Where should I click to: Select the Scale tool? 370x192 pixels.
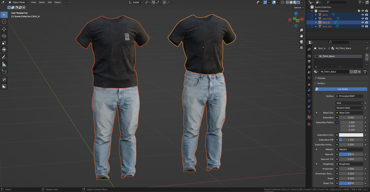pos(4,43)
